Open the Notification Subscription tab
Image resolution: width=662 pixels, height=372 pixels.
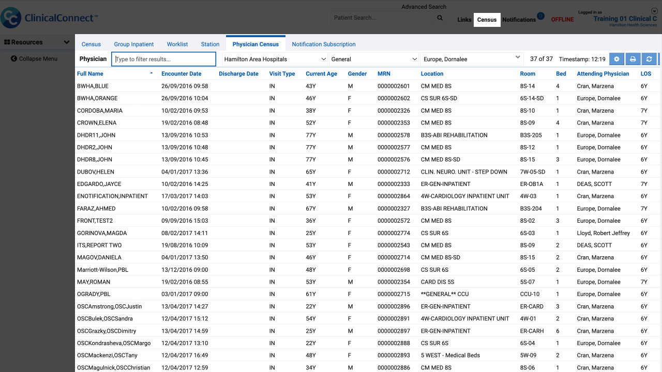pos(324,44)
